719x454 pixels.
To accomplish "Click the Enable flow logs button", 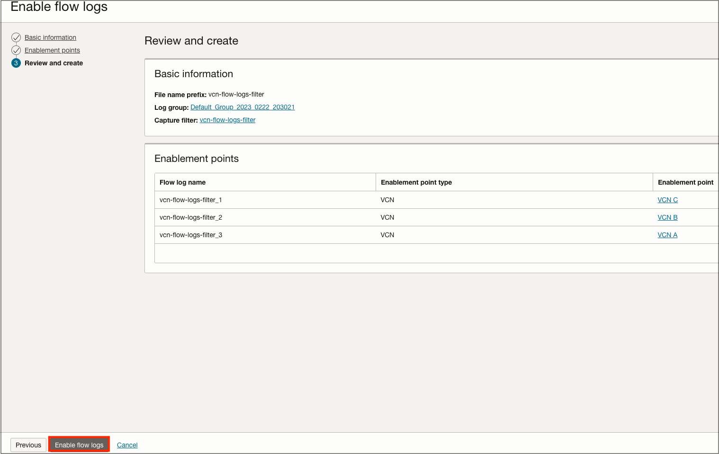I will [x=79, y=445].
